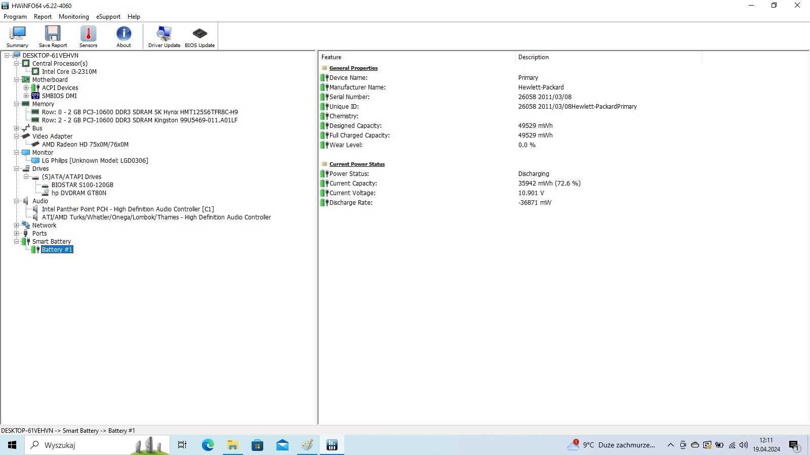Click the Audio speaker node icon

26,201
